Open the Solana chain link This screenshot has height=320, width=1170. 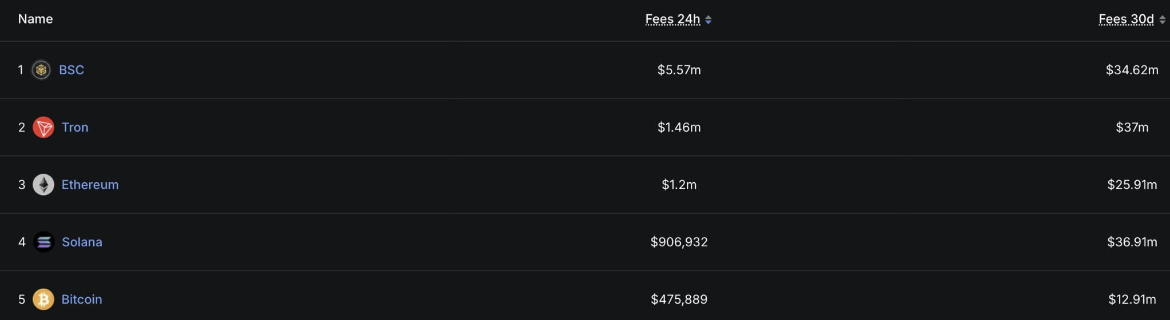click(82, 242)
